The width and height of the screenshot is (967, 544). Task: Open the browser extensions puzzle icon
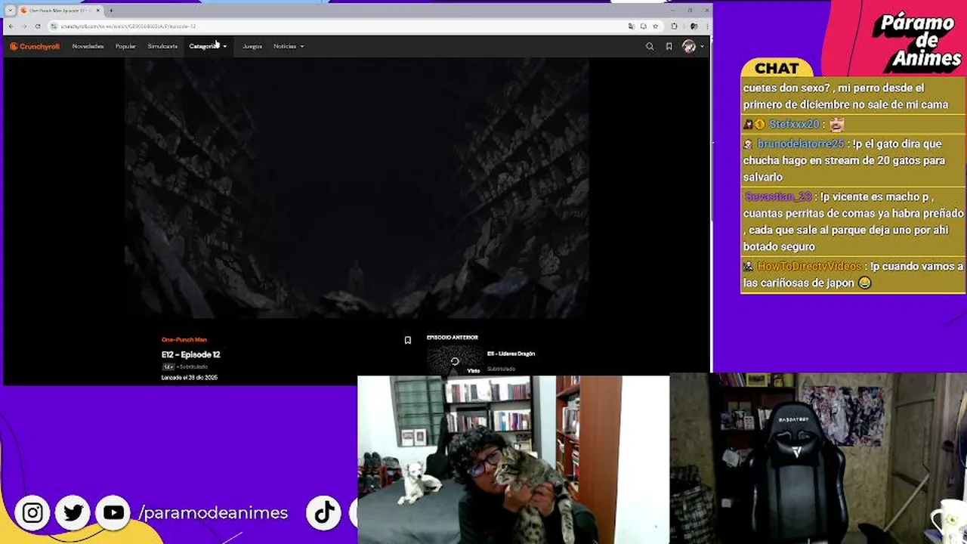(674, 26)
